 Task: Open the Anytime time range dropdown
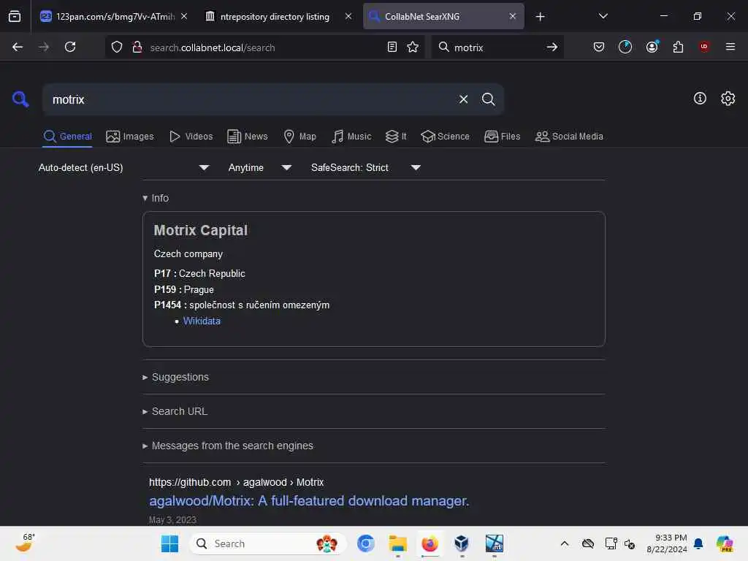[x=260, y=167]
